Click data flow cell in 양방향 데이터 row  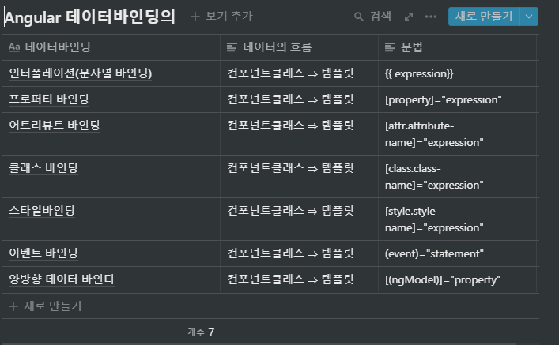coord(299,279)
